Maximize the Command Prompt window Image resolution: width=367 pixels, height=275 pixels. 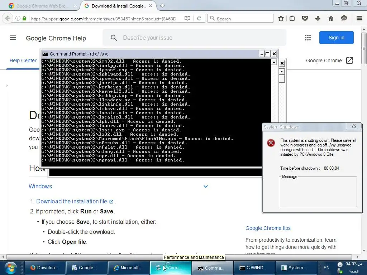(x=267, y=54)
